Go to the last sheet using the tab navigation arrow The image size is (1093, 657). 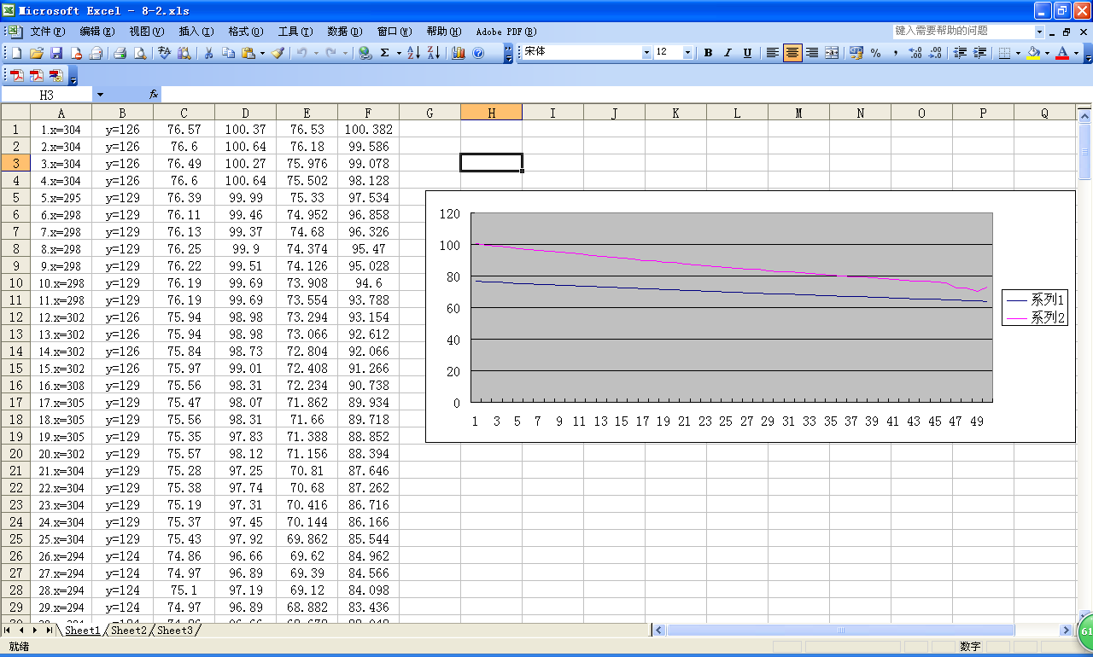click(x=50, y=631)
